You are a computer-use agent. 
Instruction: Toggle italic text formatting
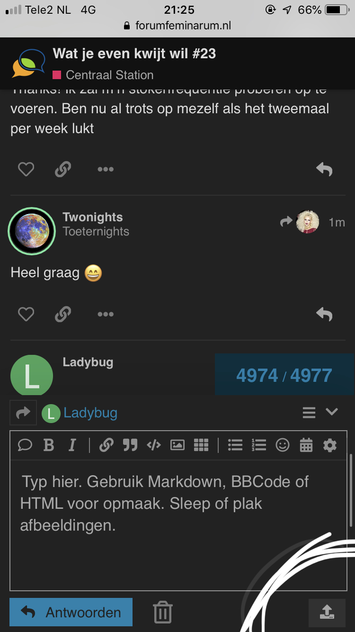(x=72, y=445)
